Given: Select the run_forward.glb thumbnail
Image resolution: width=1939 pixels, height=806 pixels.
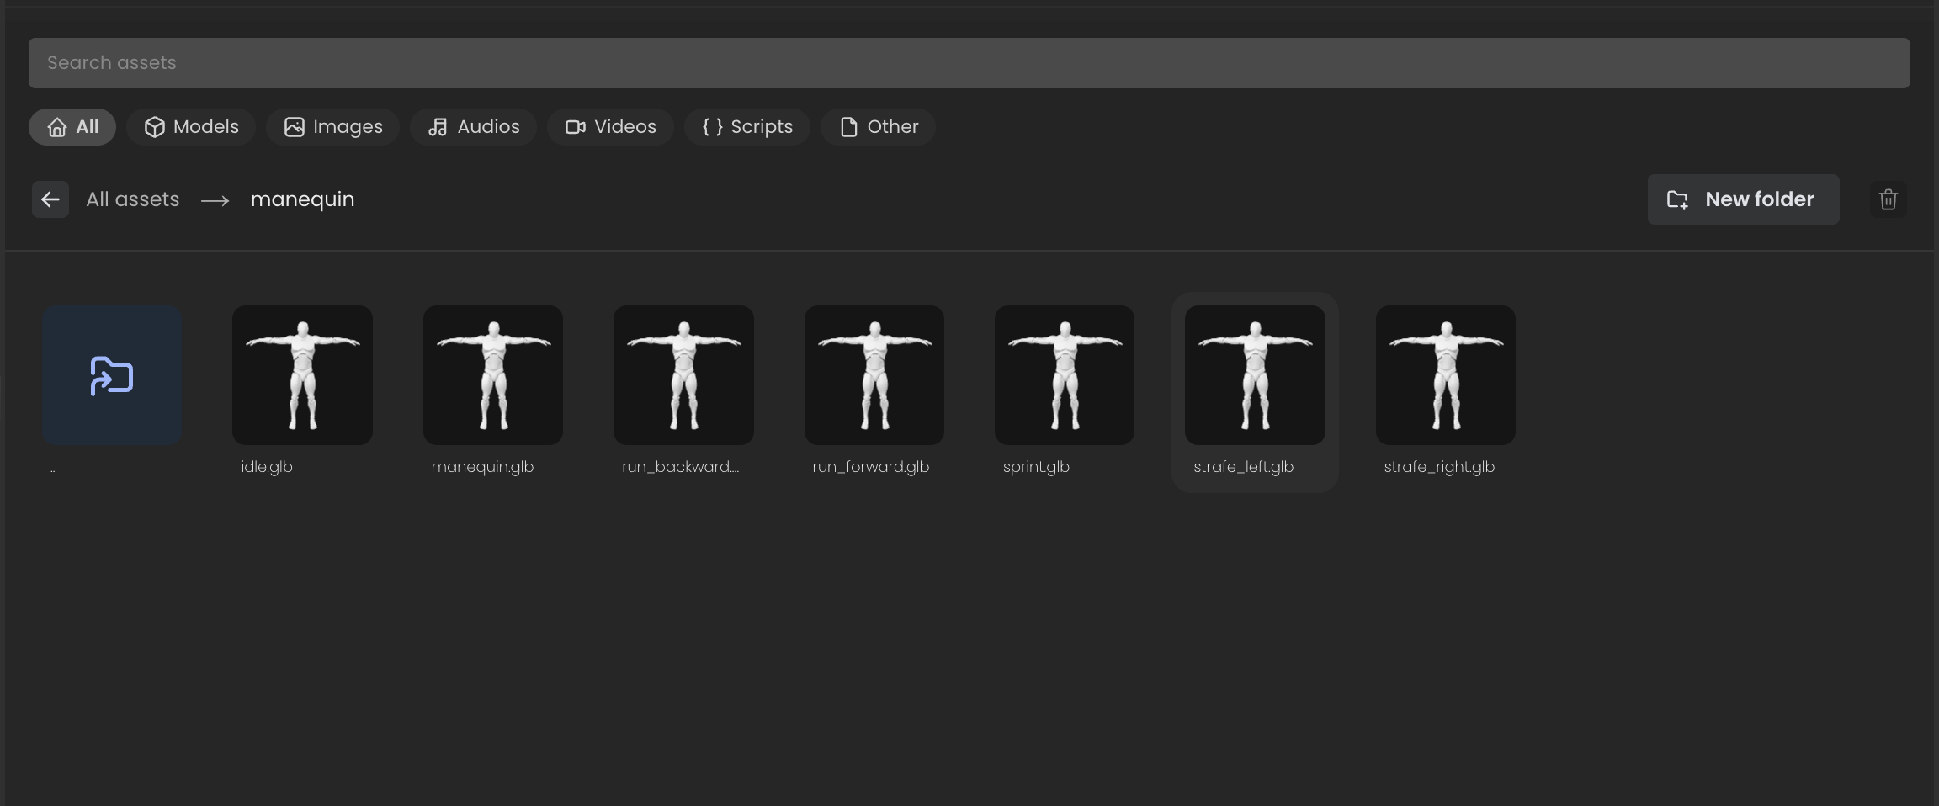Looking at the screenshot, I should pyautogui.click(x=874, y=375).
